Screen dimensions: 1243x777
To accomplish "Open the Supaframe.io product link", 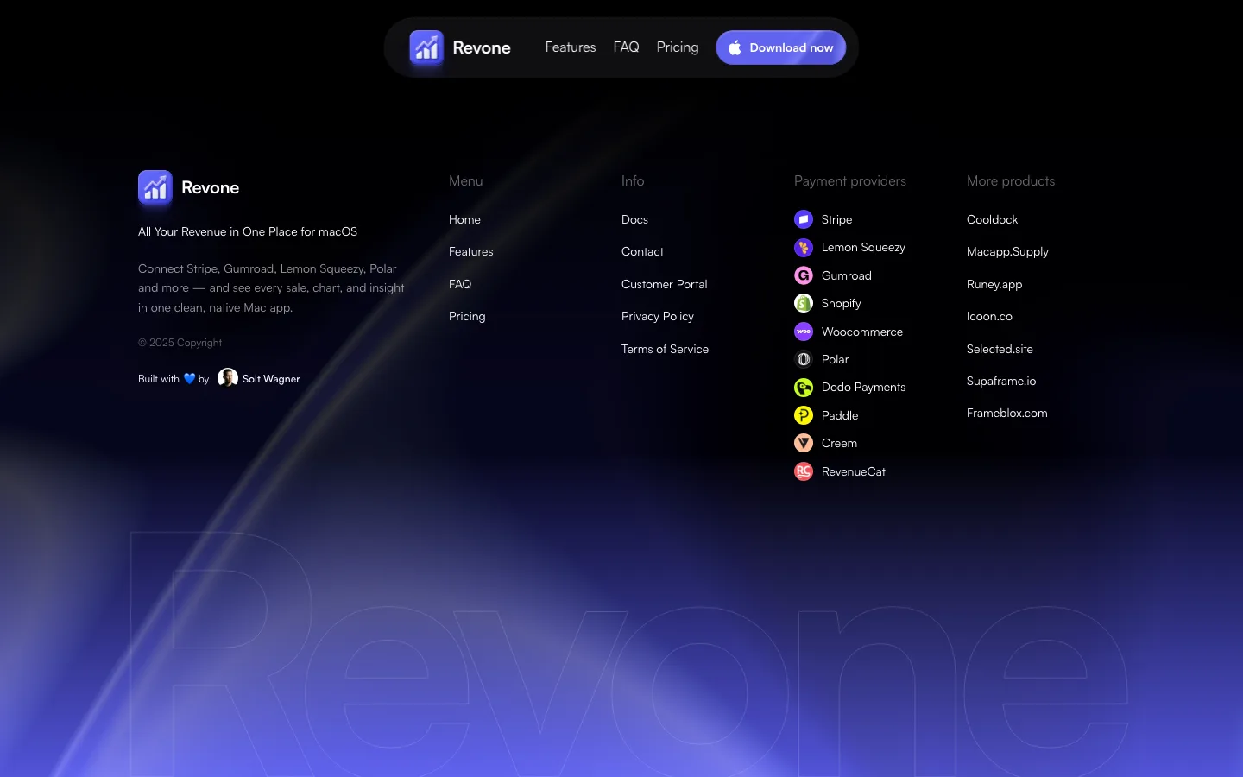I will tap(1001, 381).
